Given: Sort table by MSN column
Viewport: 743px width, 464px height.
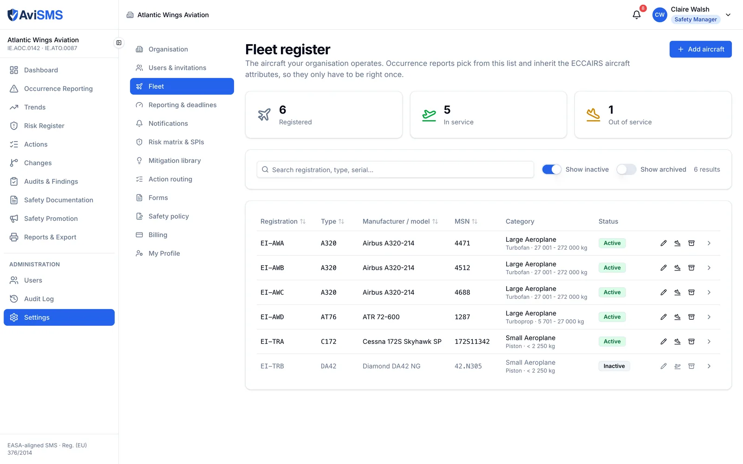Looking at the screenshot, I should point(466,221).
